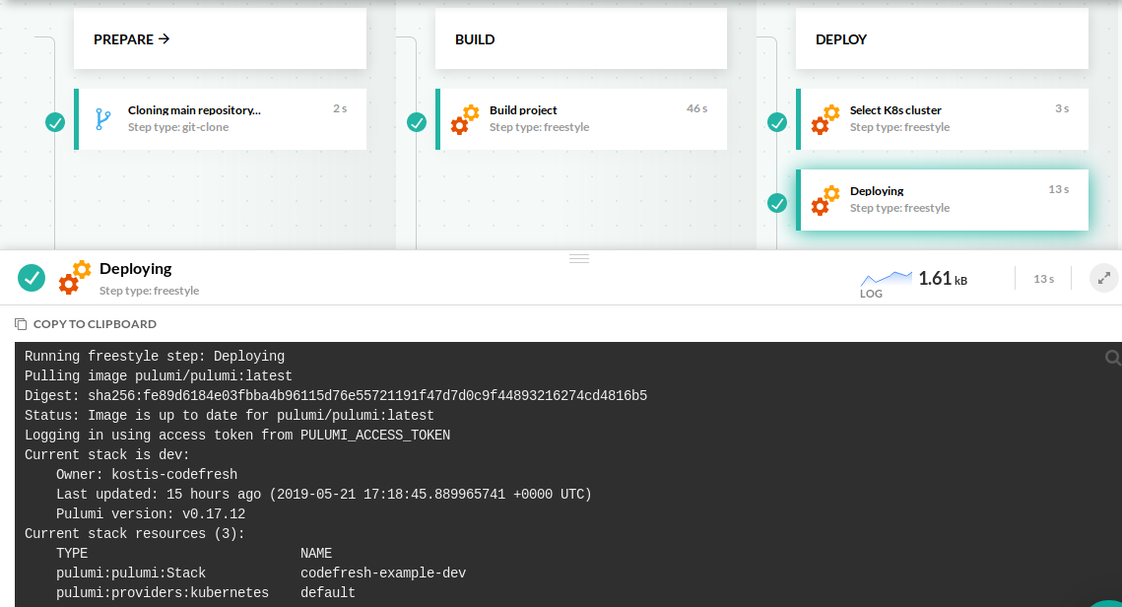The image size is (1122, 607).
Task: Click the gear icon beside Deploying in the header
Action: pos(74,277)
